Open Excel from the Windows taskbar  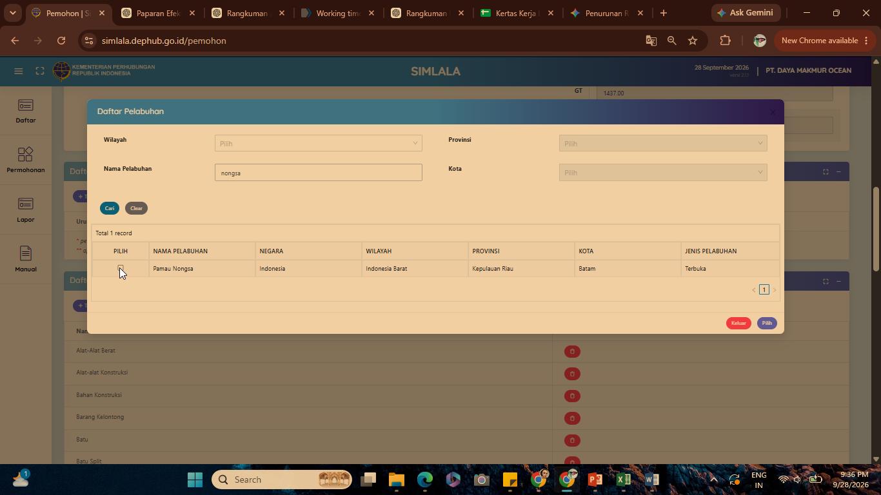tap(623, 480)
